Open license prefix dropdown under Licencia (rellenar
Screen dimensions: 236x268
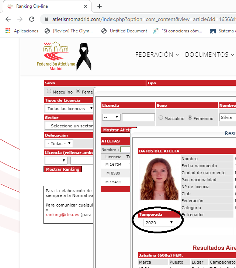point(56,161)
